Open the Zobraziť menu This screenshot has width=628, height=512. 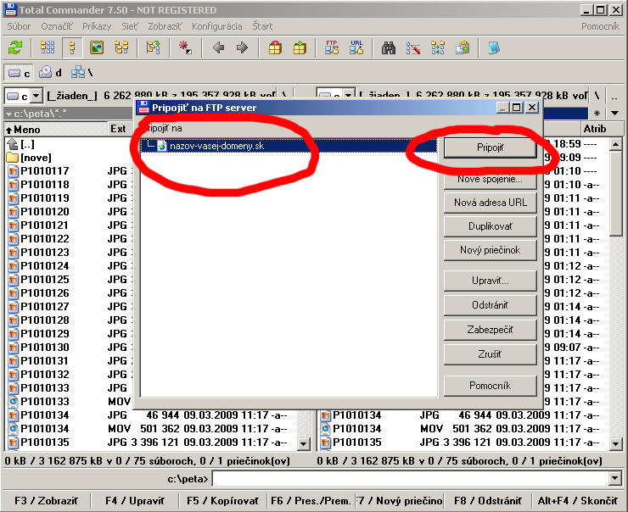165,26
